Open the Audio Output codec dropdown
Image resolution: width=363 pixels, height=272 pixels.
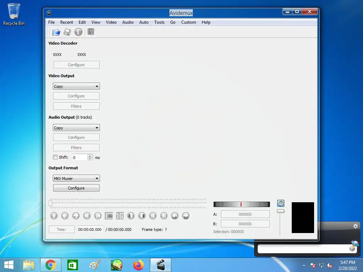point(76,127)
